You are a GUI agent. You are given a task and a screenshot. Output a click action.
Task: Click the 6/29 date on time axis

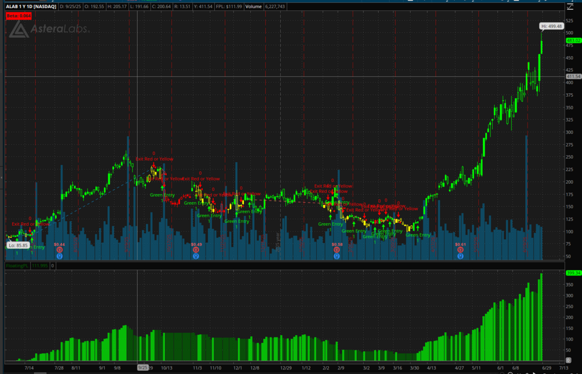(x=547, y=368)
